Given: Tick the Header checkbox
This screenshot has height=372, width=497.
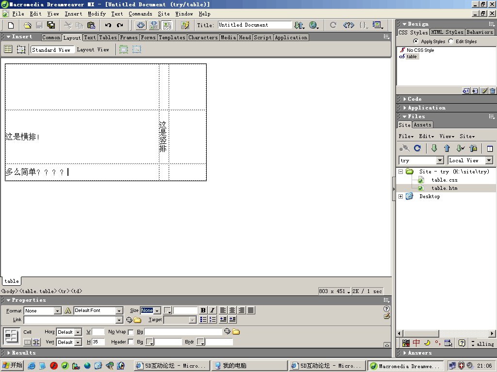Looking at the screenshot, I should coord(131,342).
